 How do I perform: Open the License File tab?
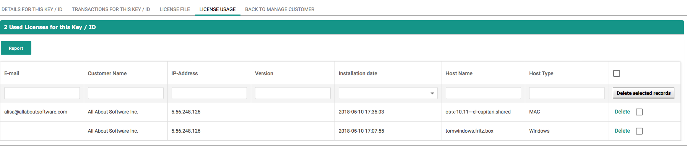(x=175, y=9)
